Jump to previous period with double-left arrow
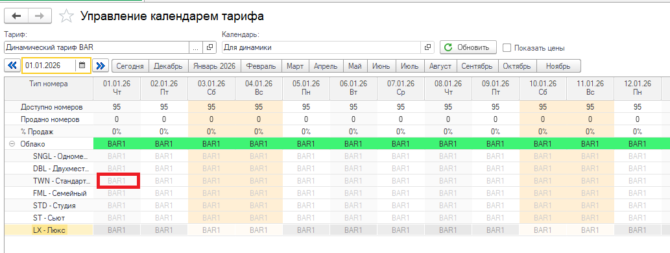 click(12, 66)
